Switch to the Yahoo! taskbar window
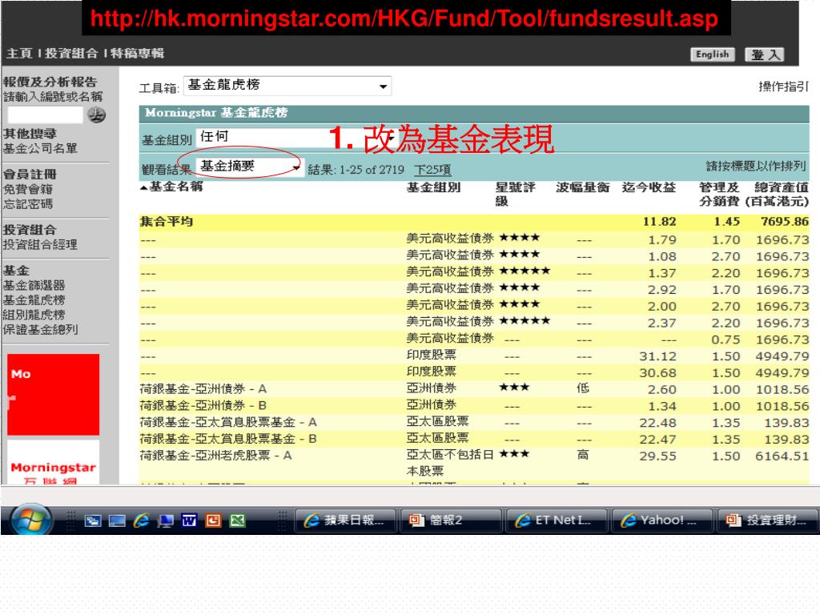 [662, 521]
